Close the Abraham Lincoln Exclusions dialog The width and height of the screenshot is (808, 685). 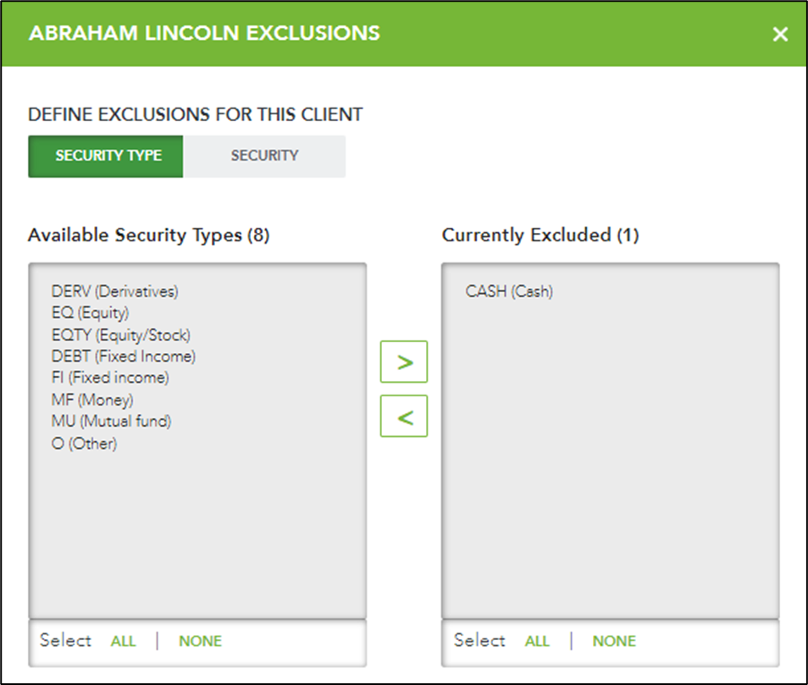click(780, 34)
